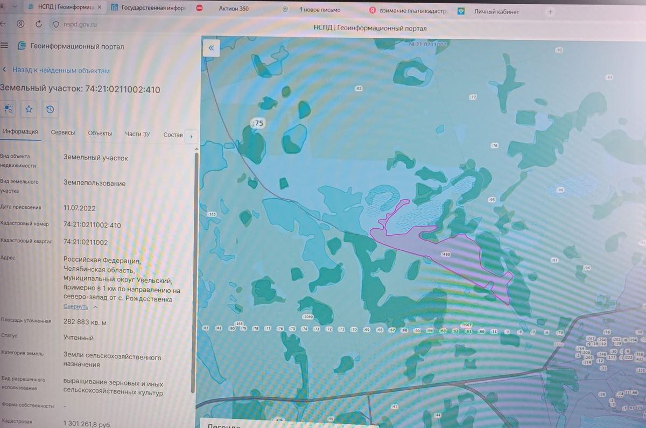The image size is (646, 428).
Task: Open site security shield next to address
Action: (x=55, y=24)
